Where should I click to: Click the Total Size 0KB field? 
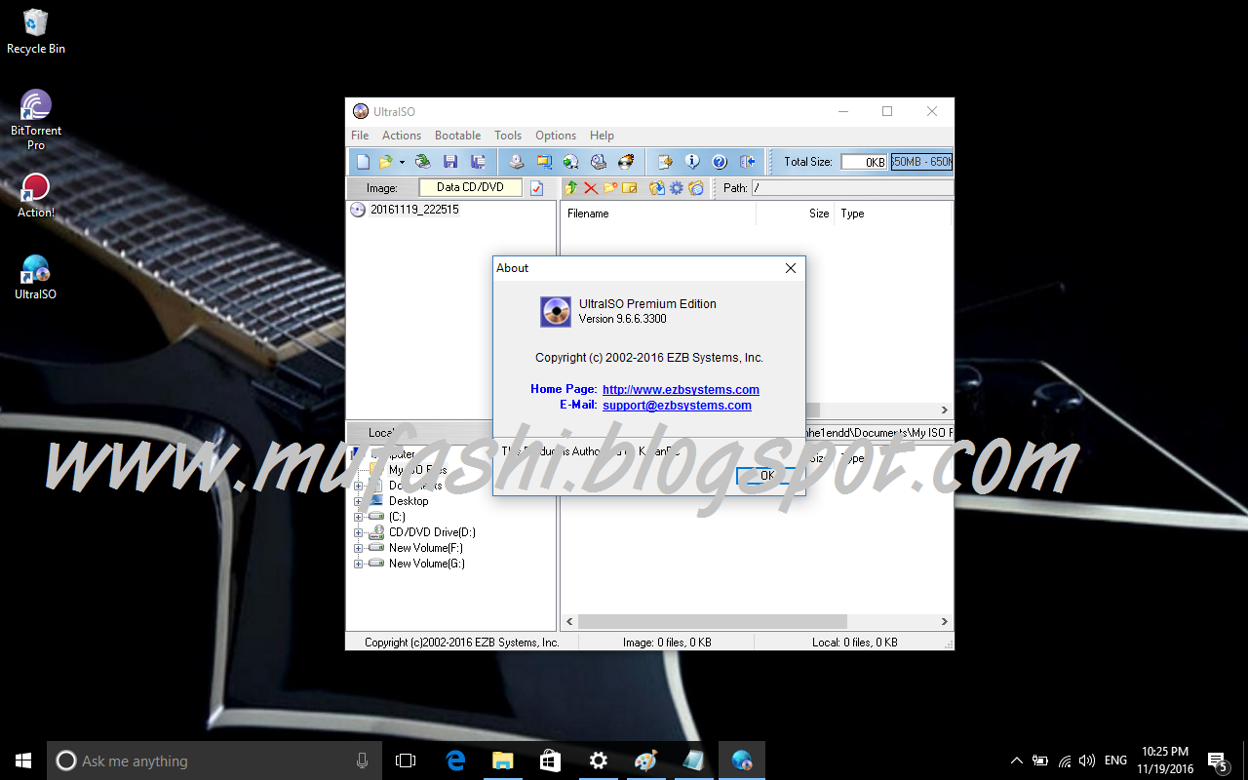click(864, 162)
